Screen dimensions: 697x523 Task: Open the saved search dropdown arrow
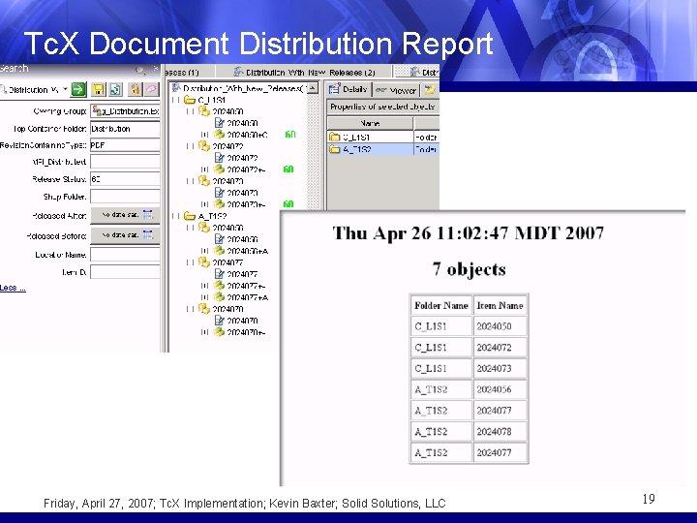(65, 89)
